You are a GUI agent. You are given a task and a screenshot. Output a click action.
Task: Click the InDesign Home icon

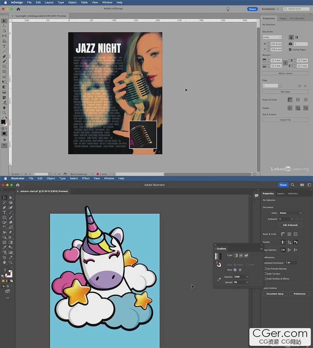point(18,9)
